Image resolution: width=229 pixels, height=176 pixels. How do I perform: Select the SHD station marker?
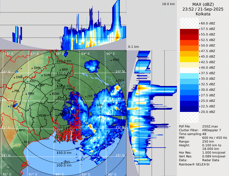click(62, 162)
